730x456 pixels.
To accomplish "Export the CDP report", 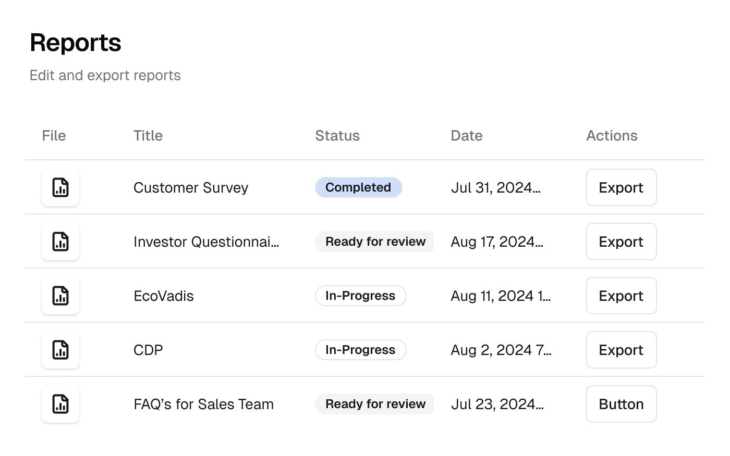I will pos(620,350).
